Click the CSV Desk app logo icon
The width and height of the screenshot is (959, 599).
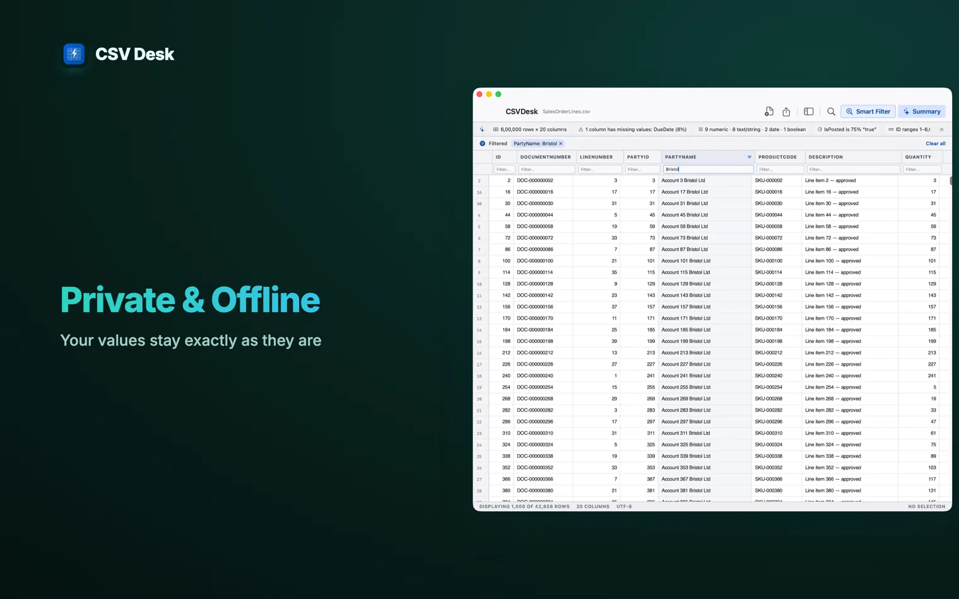(74, 54)
